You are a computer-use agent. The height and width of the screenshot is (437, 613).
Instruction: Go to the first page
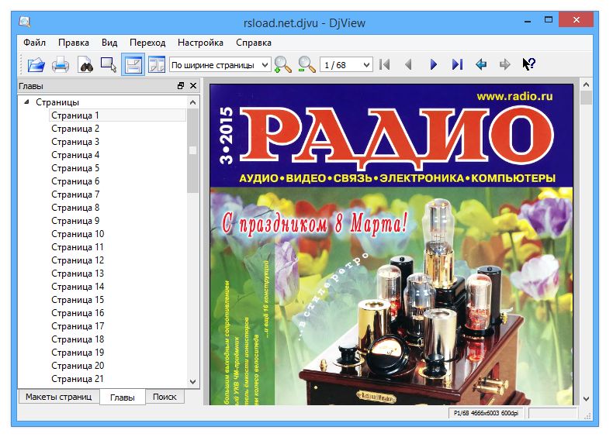pyautogui.click(x=385, y=64)
